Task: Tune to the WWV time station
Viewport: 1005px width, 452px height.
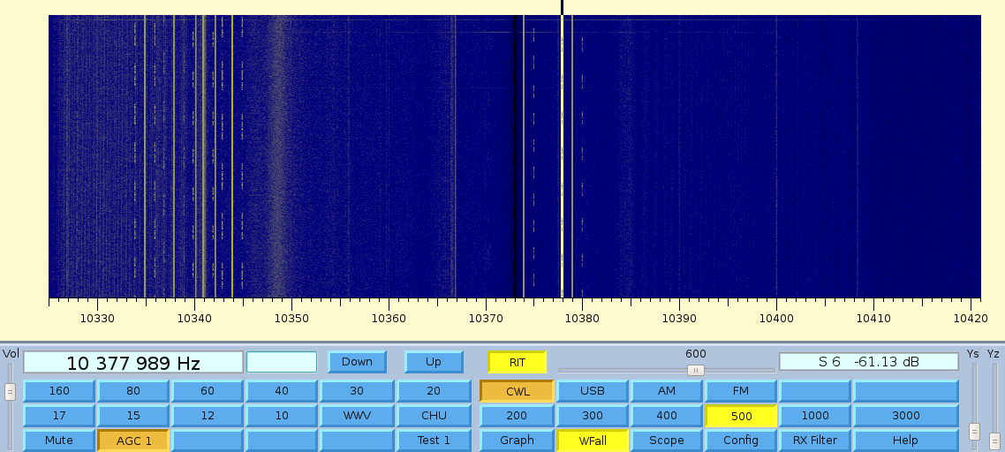Action: coord(357,416)
